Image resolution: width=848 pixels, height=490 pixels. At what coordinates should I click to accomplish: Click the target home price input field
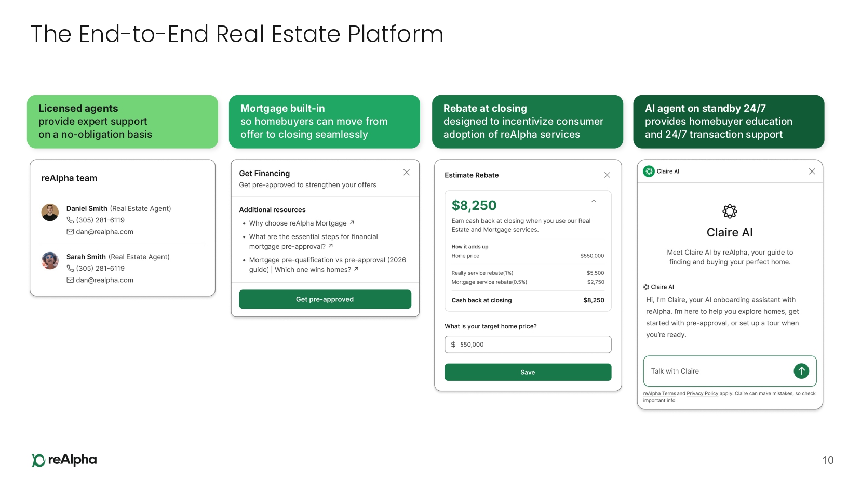click(528, 345)
